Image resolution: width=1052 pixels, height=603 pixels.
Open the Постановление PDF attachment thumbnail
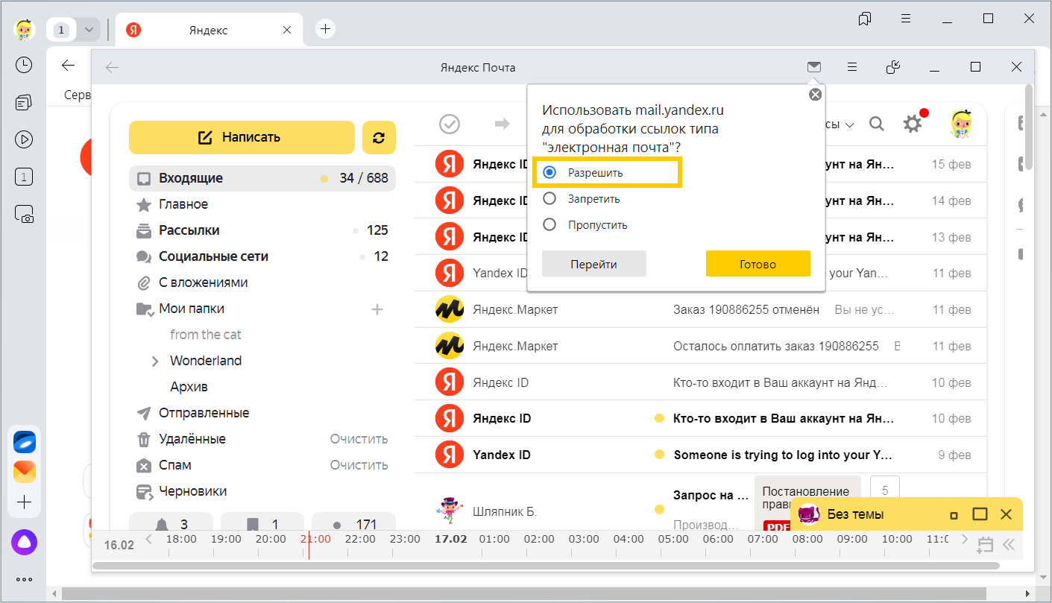(807, 504)
